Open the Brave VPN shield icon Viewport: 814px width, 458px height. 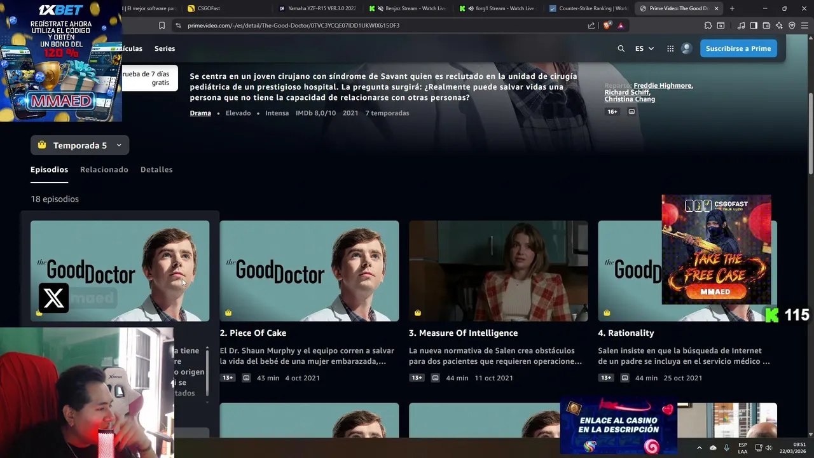[792, 25]
